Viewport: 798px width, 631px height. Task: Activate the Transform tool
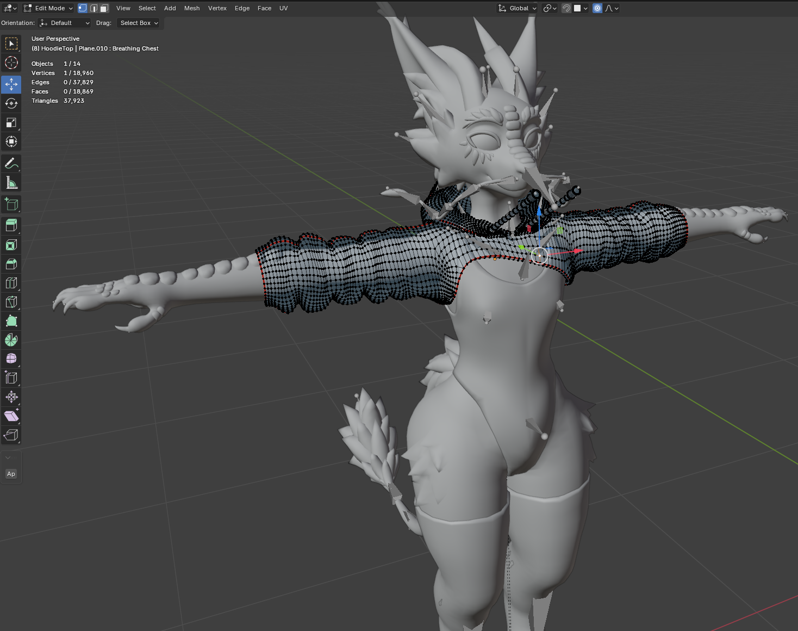click(11, 141)
